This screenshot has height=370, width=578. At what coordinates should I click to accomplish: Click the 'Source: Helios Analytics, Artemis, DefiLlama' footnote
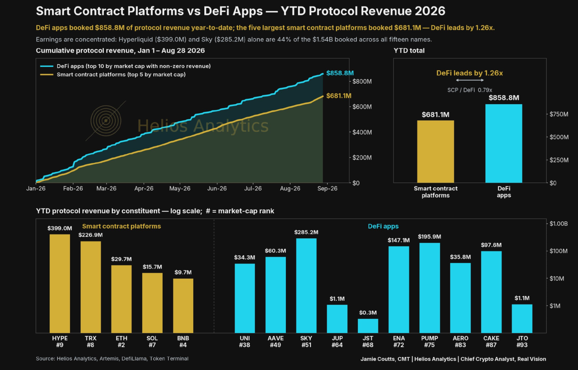coord(112,359)
